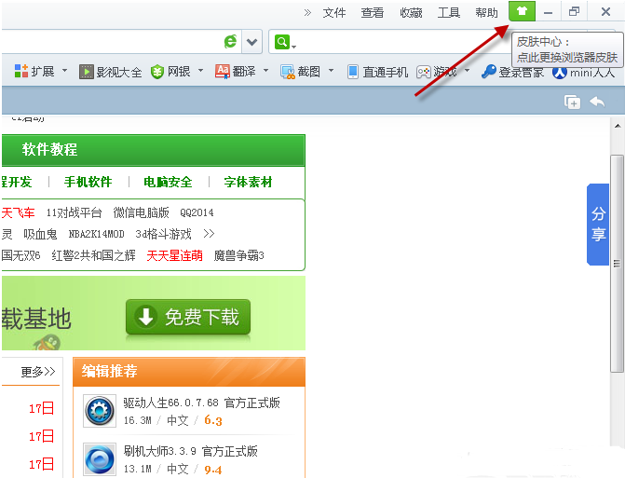Screen dimensions: 625x478
Task: Expand the 游戏 dropdown arrow
Action: [468, 71]
